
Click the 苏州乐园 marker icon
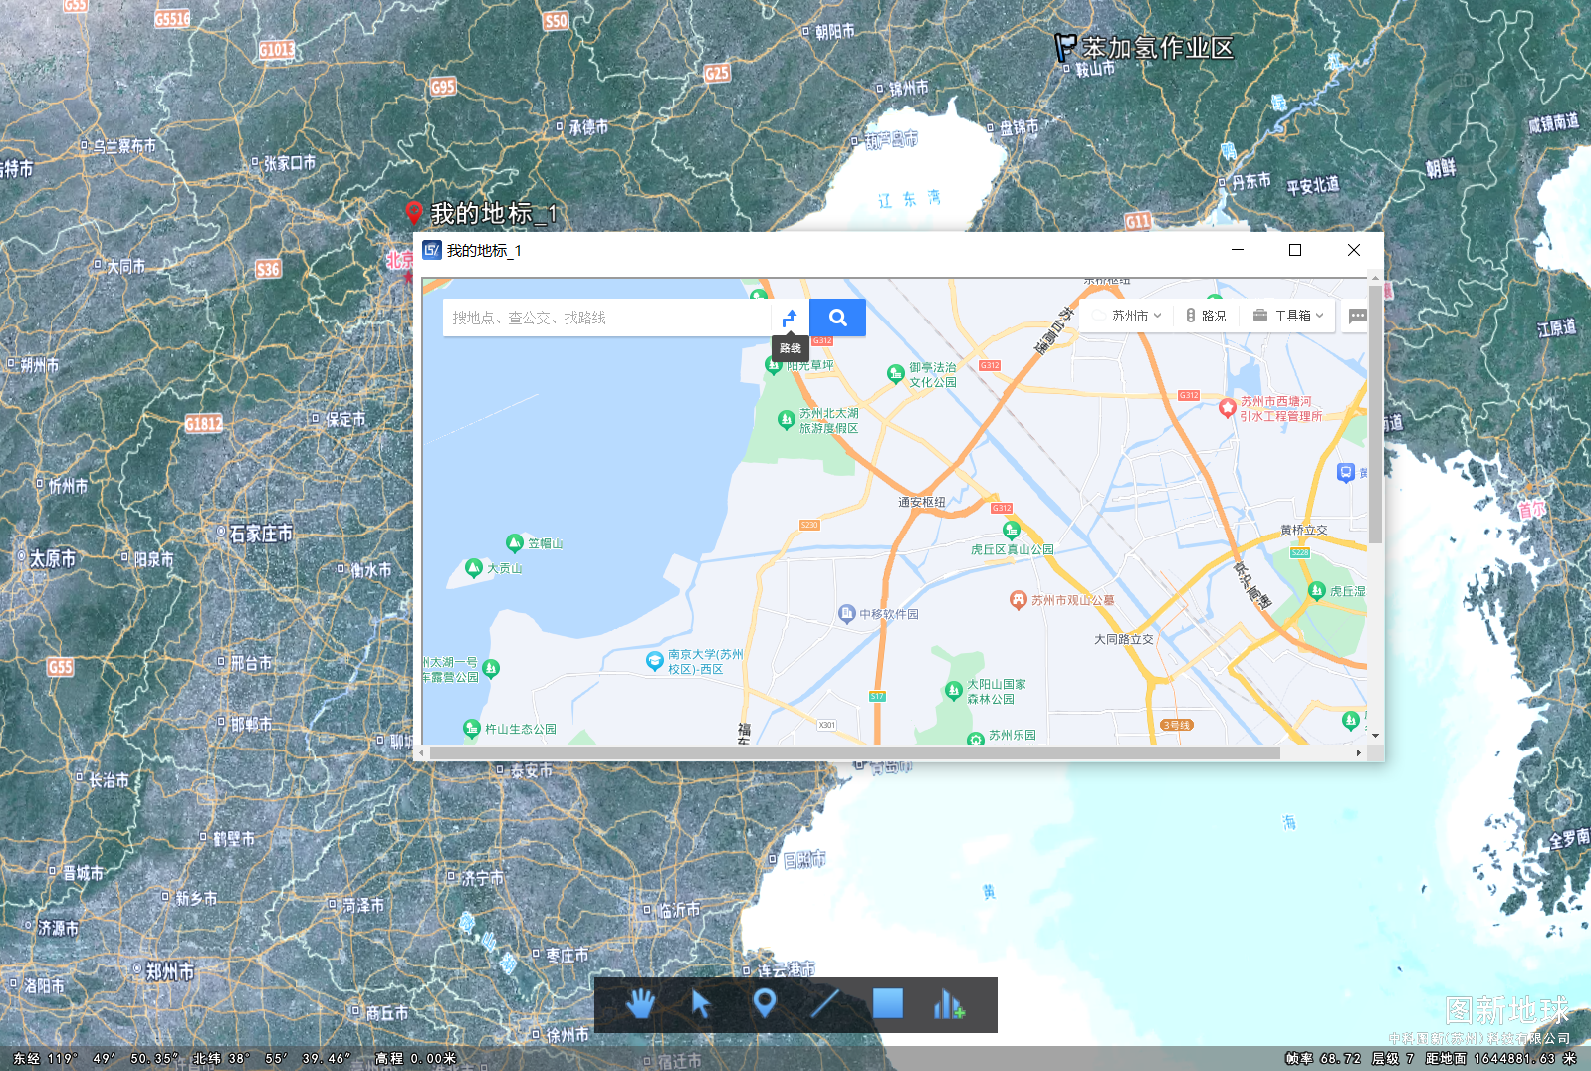976,737
